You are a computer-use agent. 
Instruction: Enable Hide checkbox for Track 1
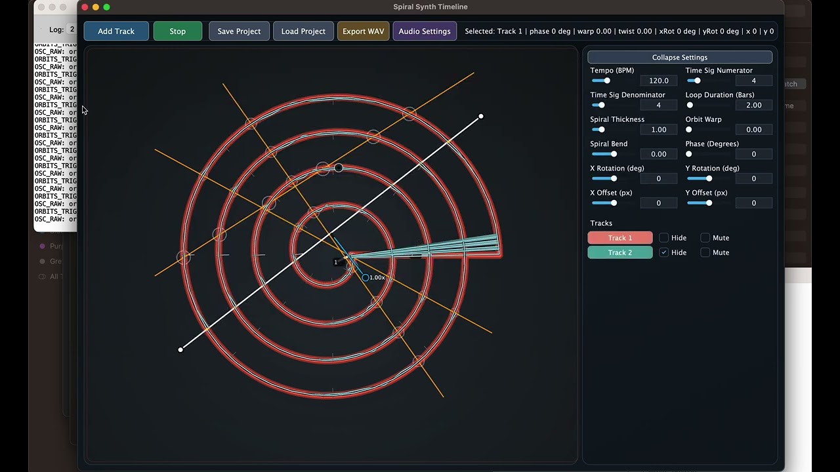[x=664, y=238]
